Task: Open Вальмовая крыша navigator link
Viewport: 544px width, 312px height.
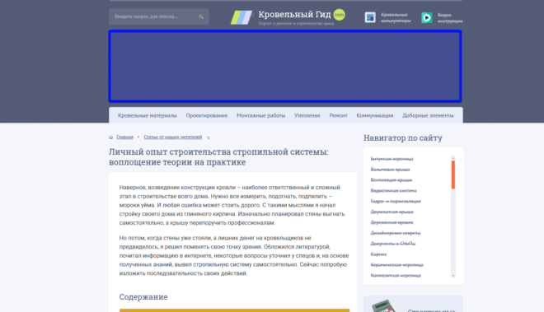Action: pos(390,170)
